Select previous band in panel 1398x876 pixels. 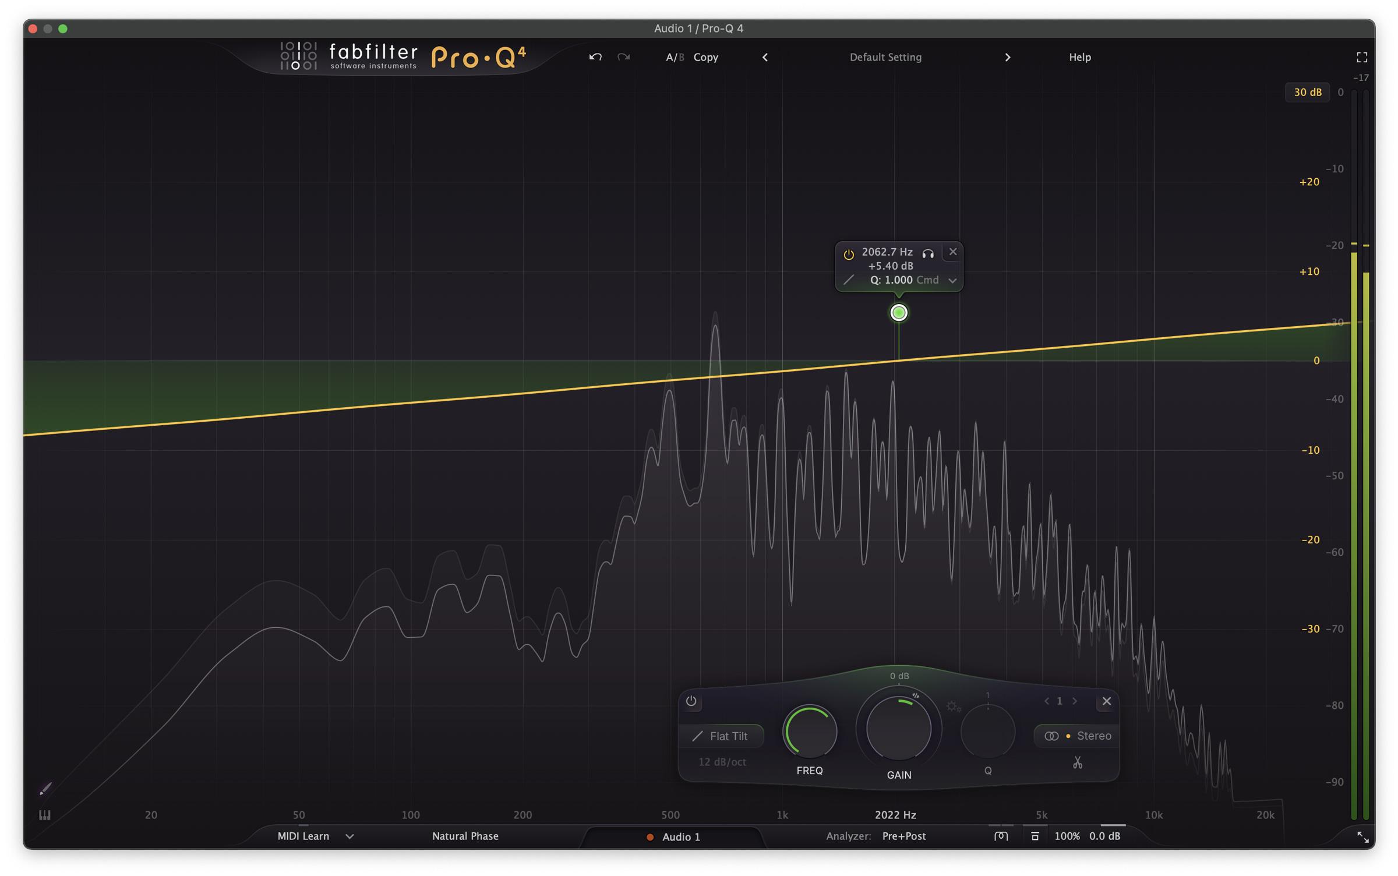point(1047,701)
